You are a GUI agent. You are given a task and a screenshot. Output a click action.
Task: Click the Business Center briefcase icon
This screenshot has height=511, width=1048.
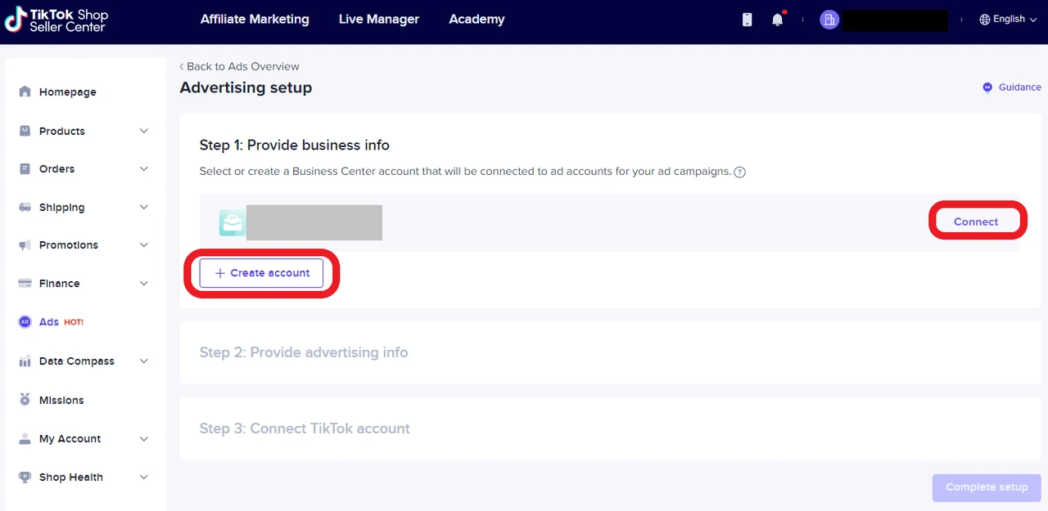tap(232, 222)
